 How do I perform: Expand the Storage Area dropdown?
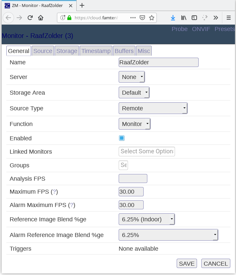pos(134,93)
